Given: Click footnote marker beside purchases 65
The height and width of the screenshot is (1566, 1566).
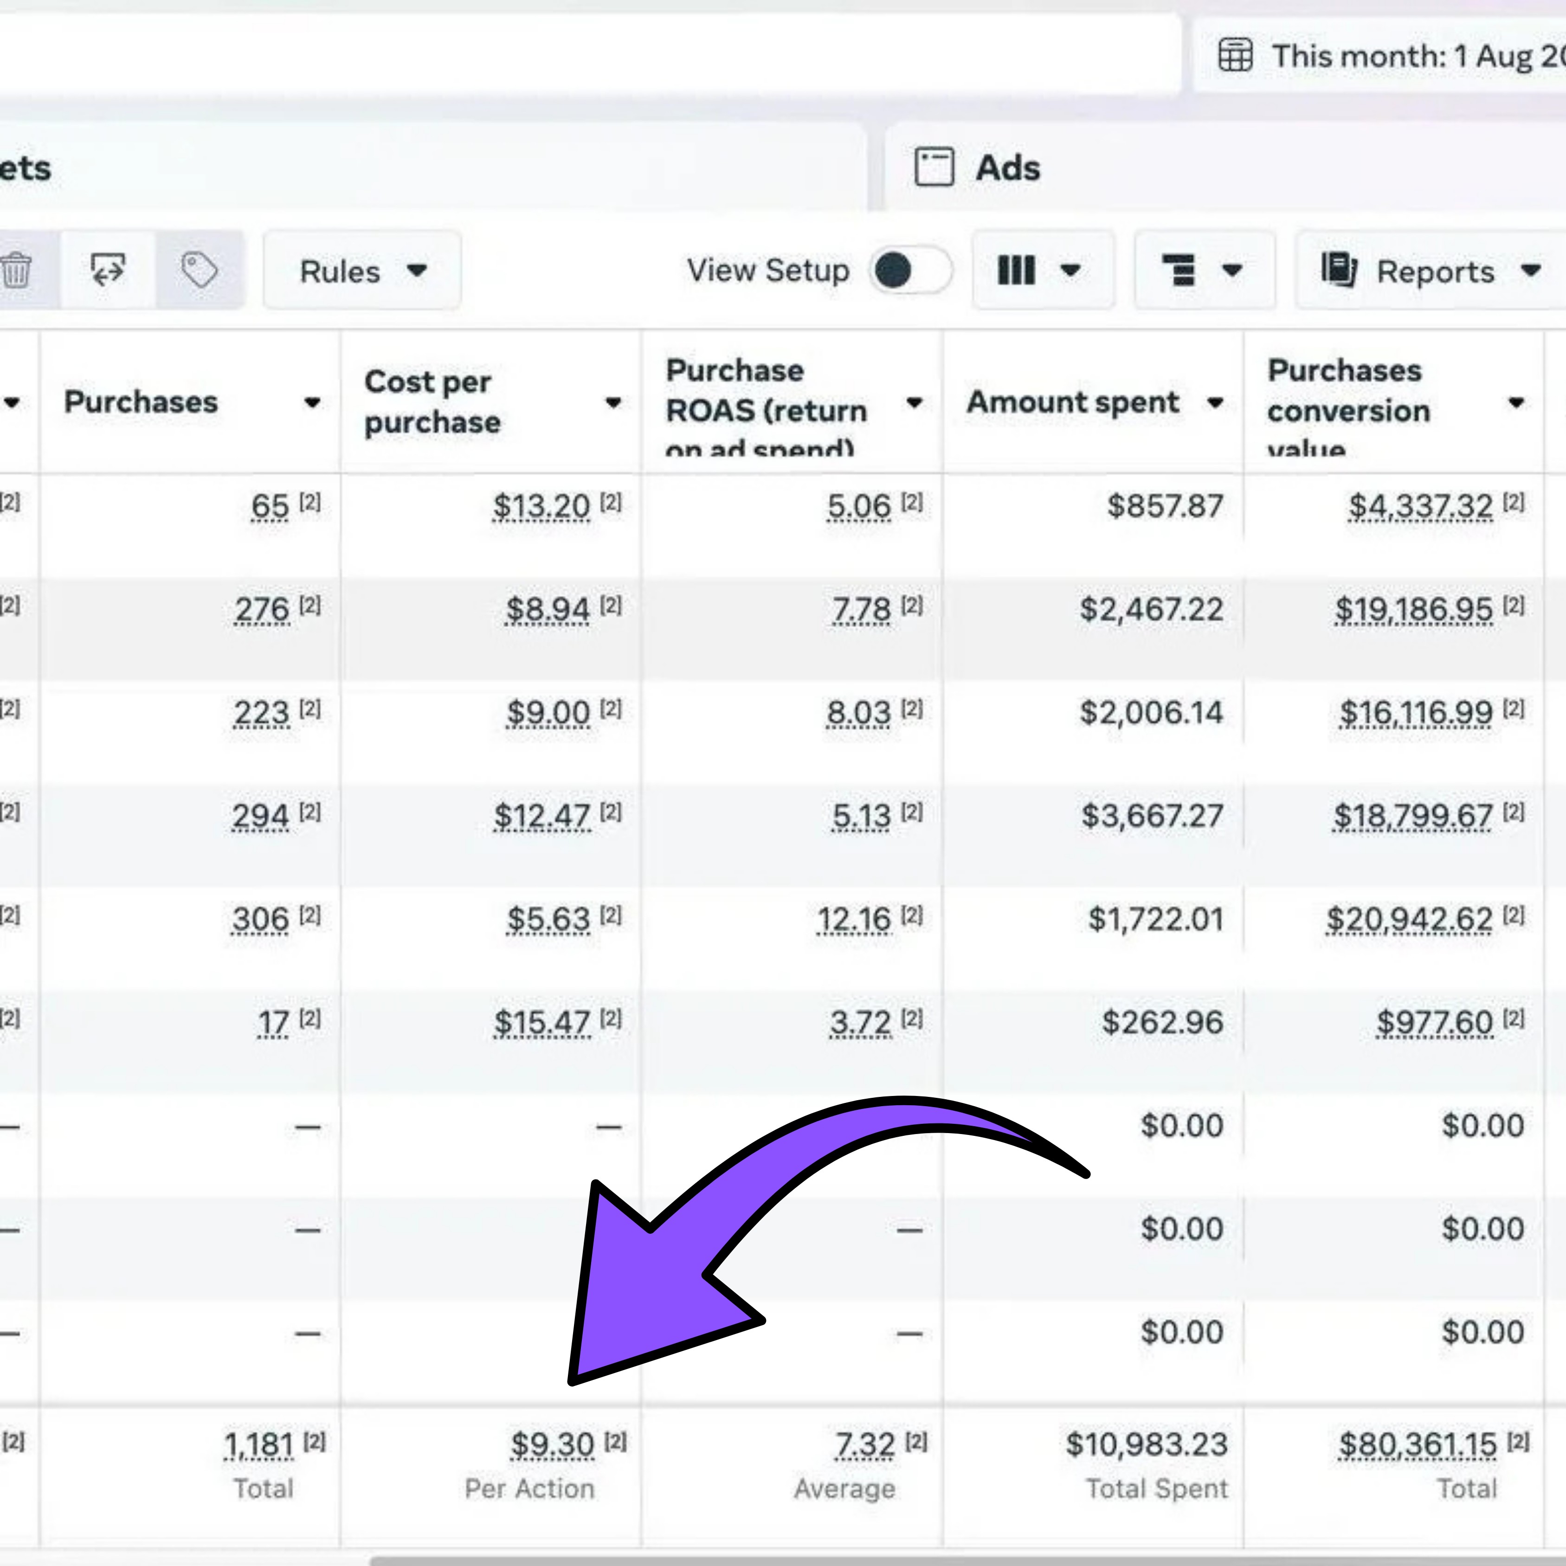Looking at the screenshot, I should click(x=309, y=503).
